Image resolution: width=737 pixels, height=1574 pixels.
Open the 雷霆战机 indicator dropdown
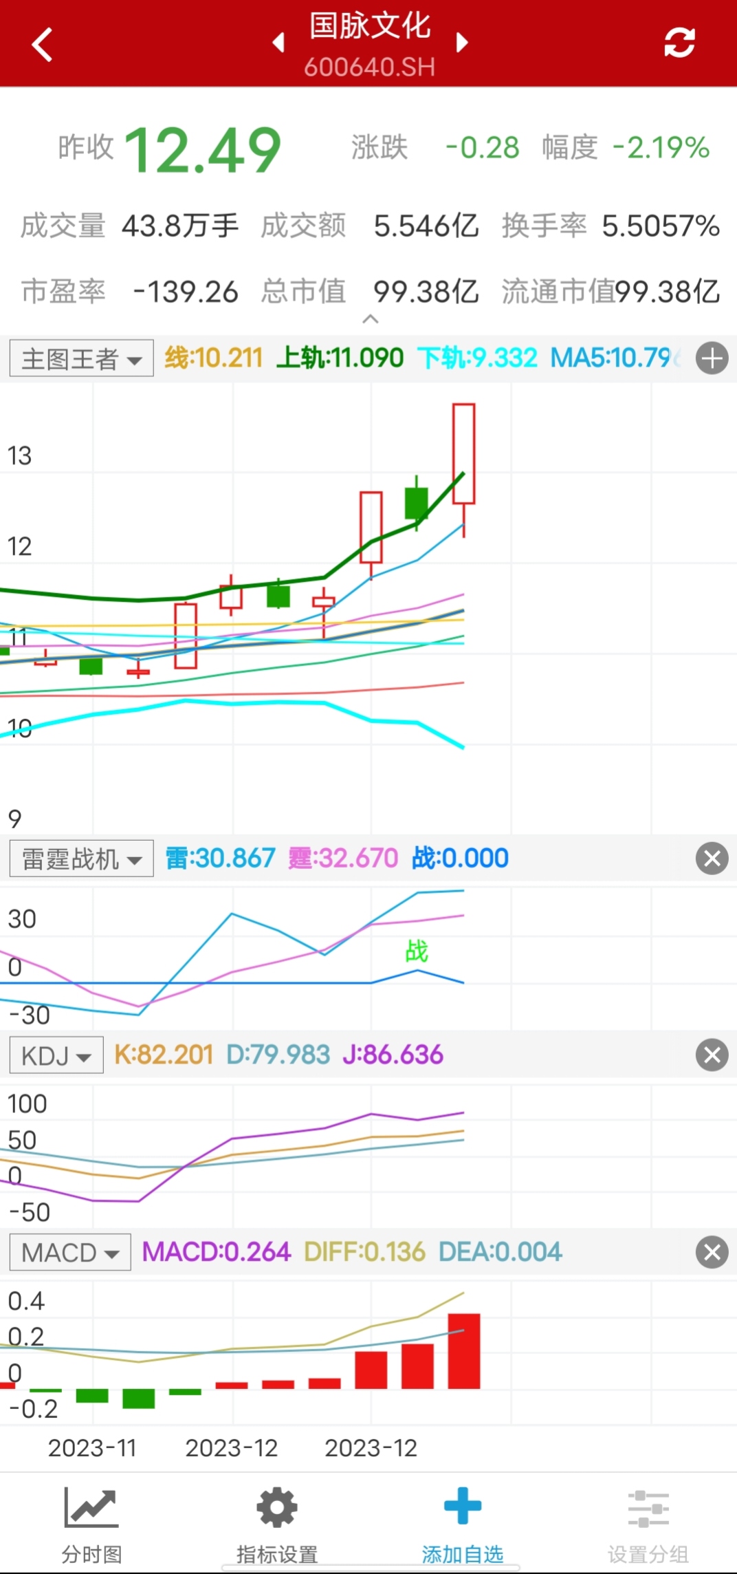[x=82, y=859]
